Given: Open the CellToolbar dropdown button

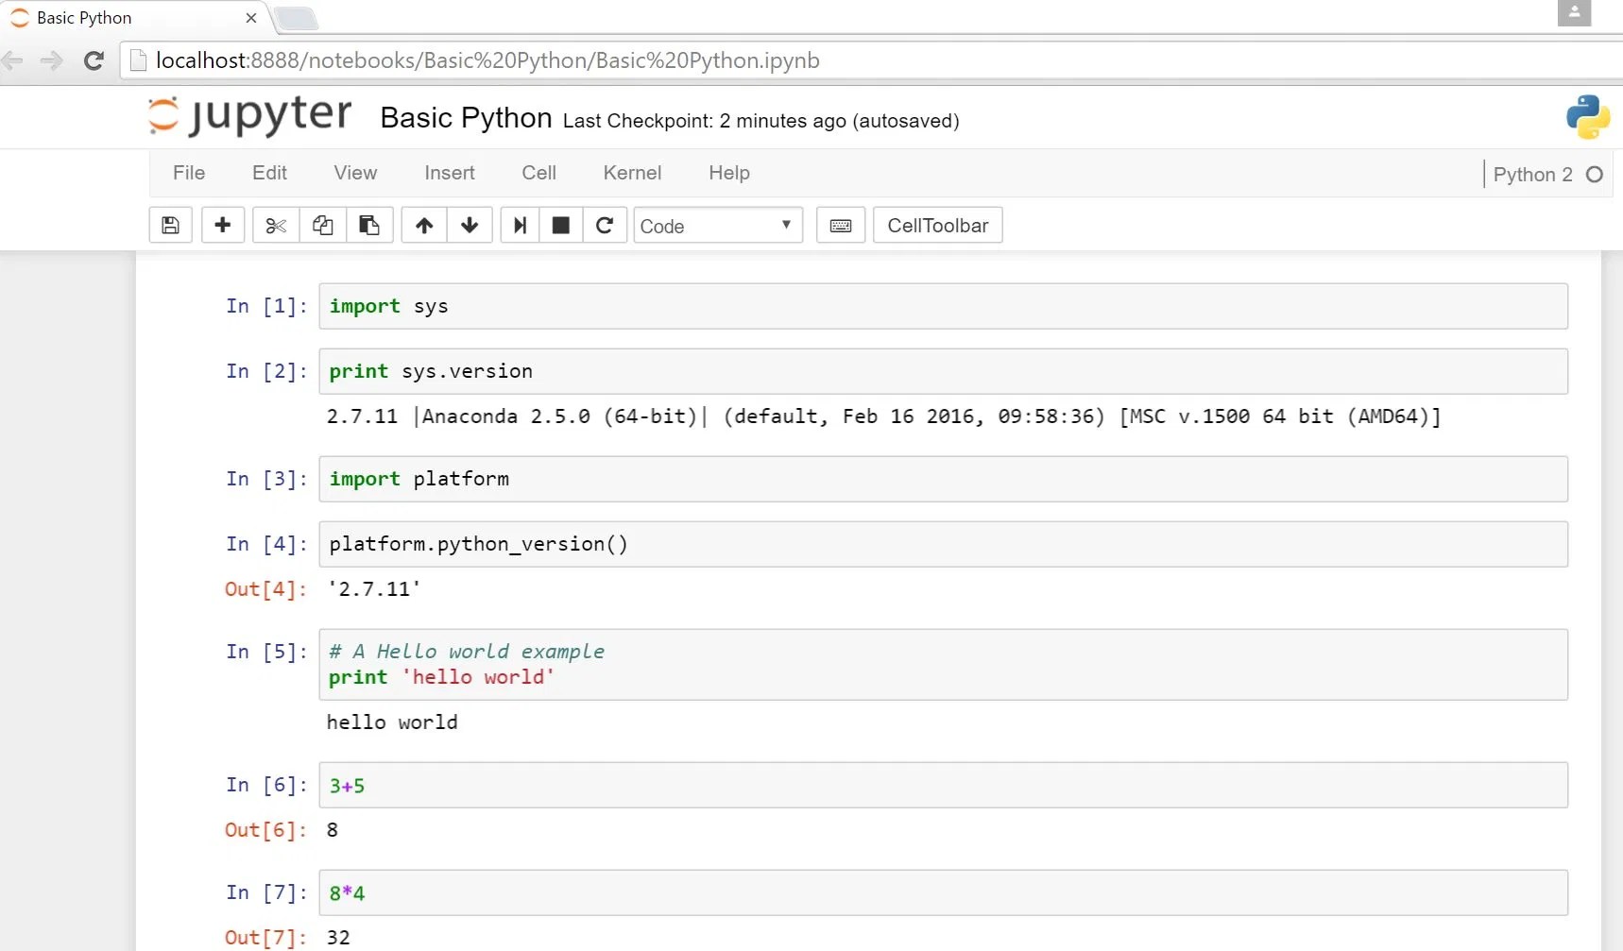Looking at the screenshot, I should point(937,226).
